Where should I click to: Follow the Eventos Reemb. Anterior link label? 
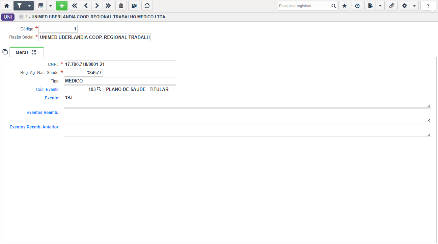click(x=34, y=127)
